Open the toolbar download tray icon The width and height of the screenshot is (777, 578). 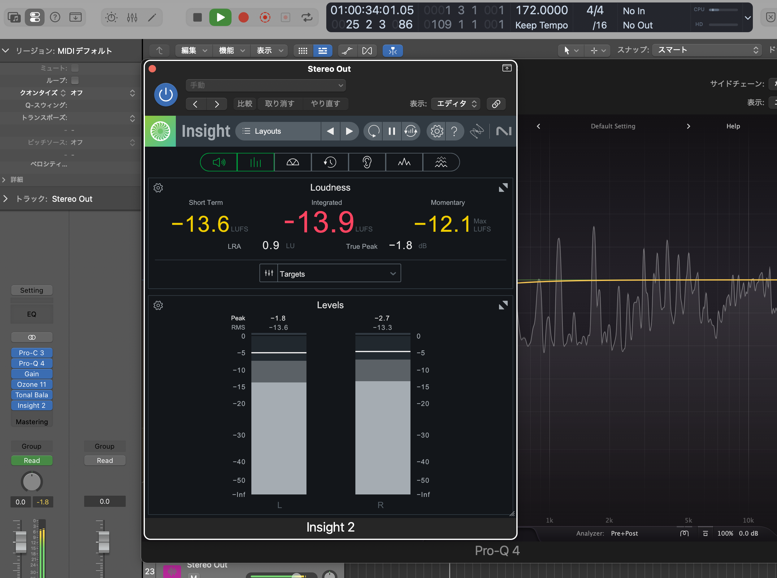point(75,17)
